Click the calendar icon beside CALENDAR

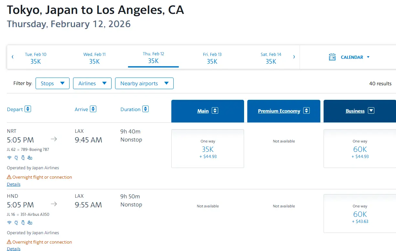(x=332, y=57)
